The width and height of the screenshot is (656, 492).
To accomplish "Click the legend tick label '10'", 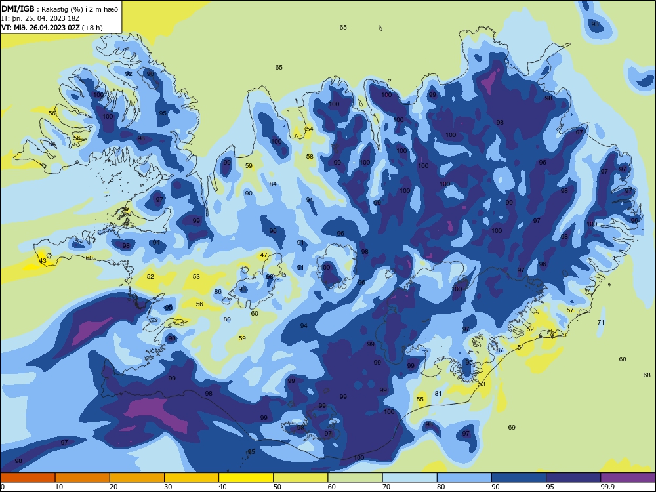I will pos(59,487).
